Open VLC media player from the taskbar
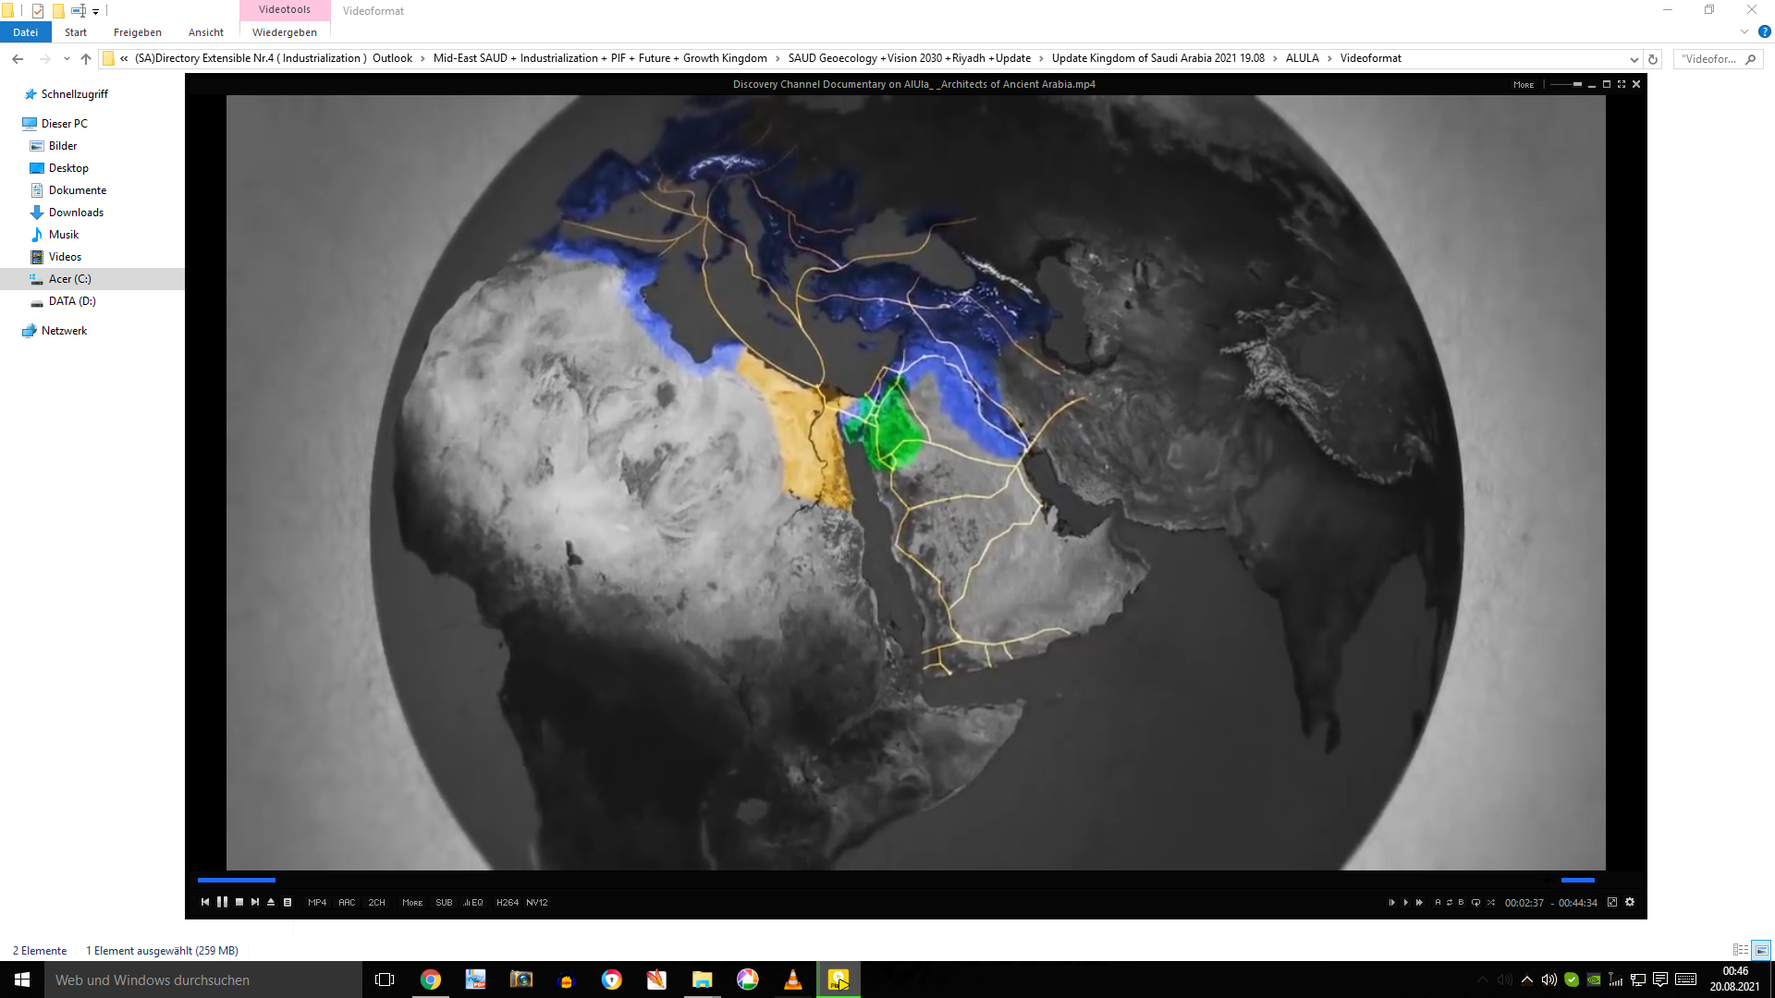Image resolution: width=1775 pixels, height=998 pixels. click(793, 980)
